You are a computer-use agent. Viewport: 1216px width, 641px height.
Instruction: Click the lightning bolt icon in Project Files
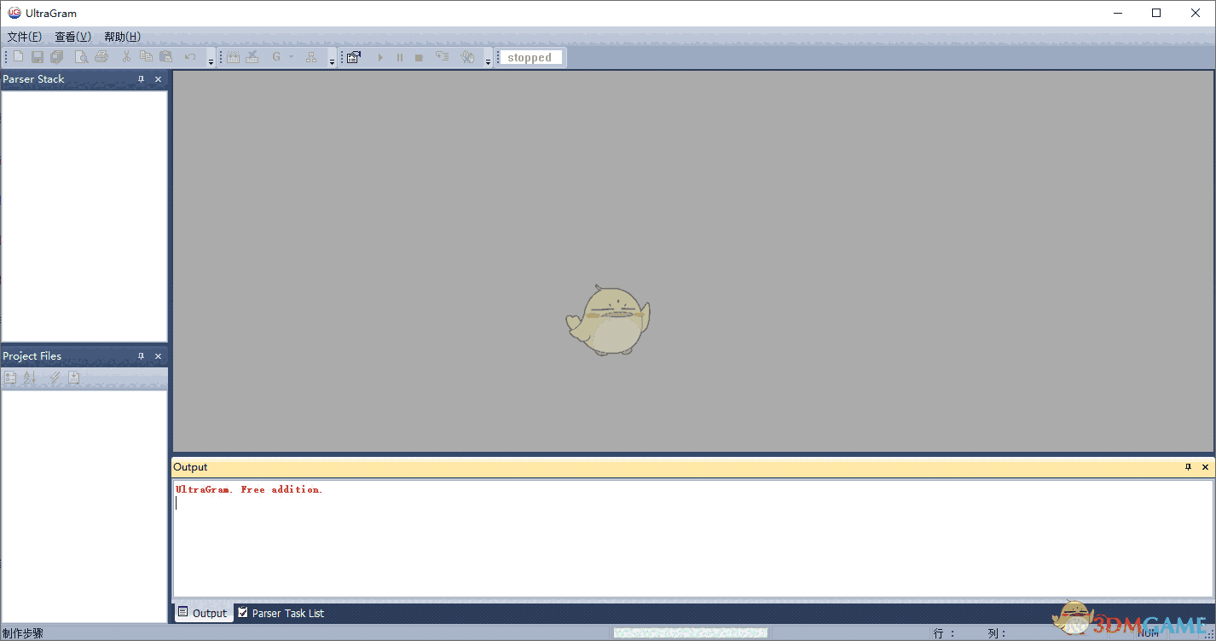(x=55, y=378)
